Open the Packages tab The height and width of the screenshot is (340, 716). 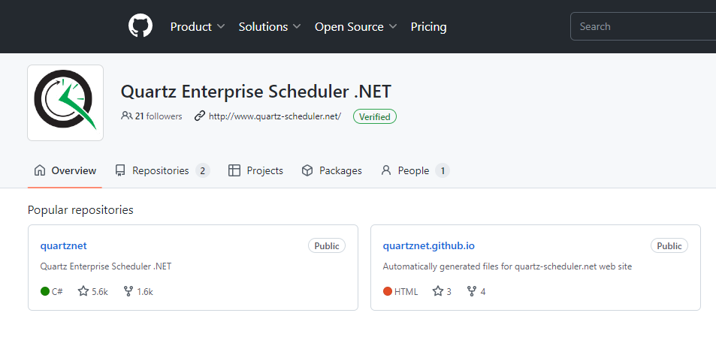331,170
